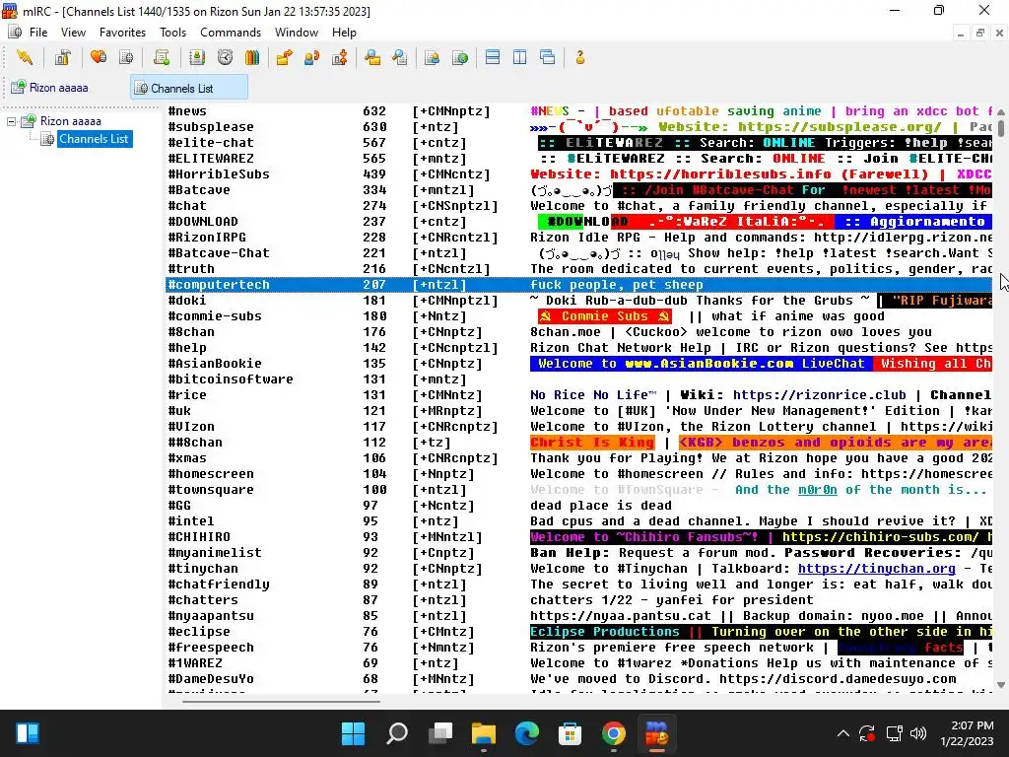Viewport: 1009px width, 757px height.
Task: Select the #intel channel row
Action: click(578, 521)
